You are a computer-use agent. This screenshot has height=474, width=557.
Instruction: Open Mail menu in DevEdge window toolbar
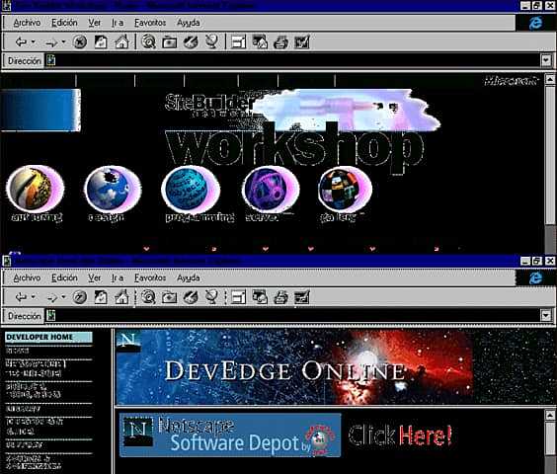coord(260,297)
